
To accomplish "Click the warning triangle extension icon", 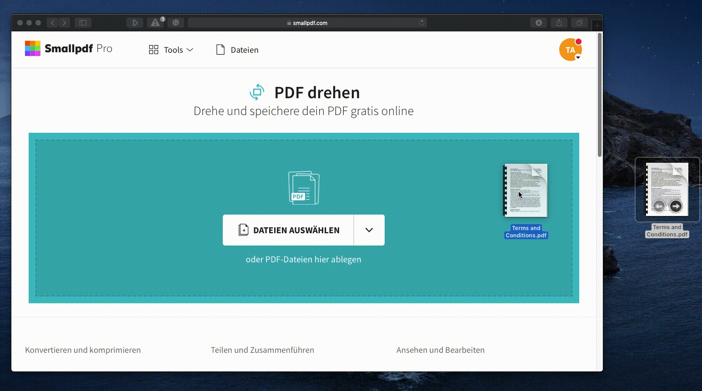I will [x=155, y=23].
